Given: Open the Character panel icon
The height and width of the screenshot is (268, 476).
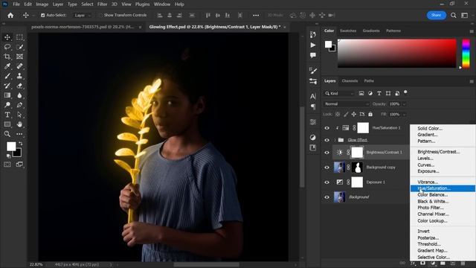Looking at the screenshot, I should point(313,96).
